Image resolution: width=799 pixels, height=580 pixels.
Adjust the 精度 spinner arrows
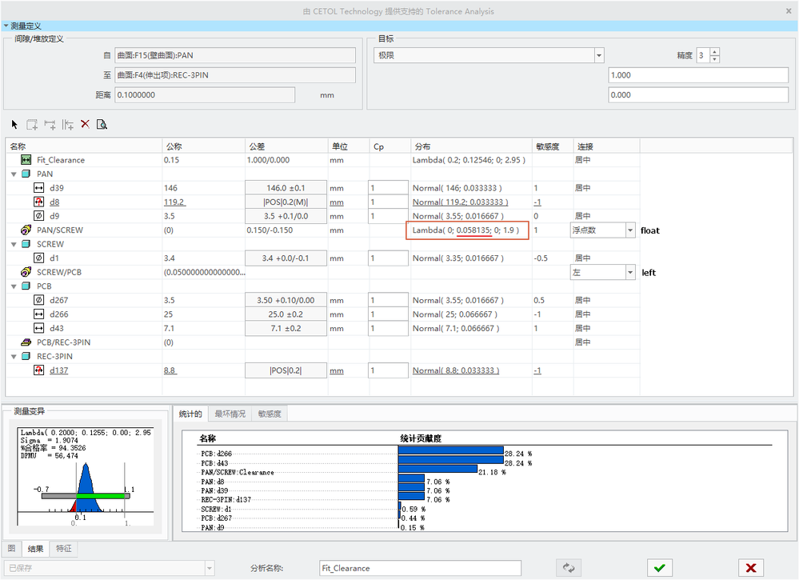(x=715, y=55)
